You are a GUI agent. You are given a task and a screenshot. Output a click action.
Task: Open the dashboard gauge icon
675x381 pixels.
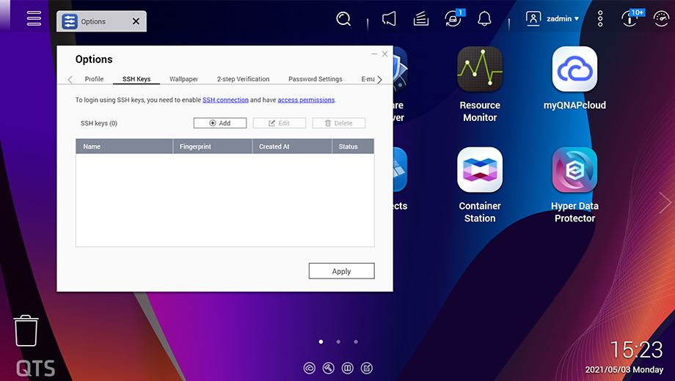(x=661, y=19)
